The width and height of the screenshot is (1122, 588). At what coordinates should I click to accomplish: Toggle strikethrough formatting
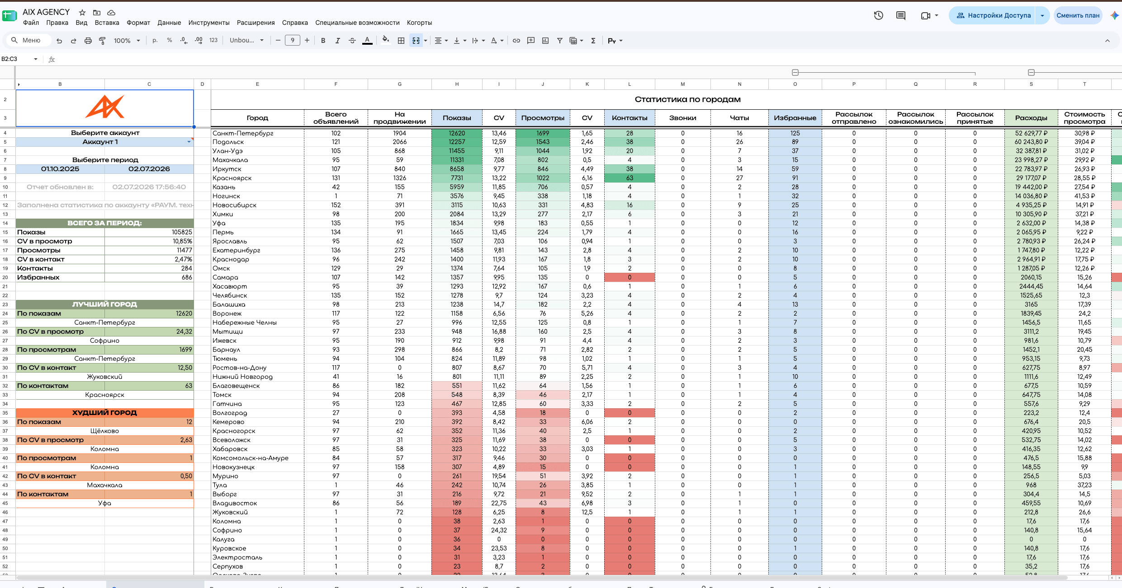point(352,41)
